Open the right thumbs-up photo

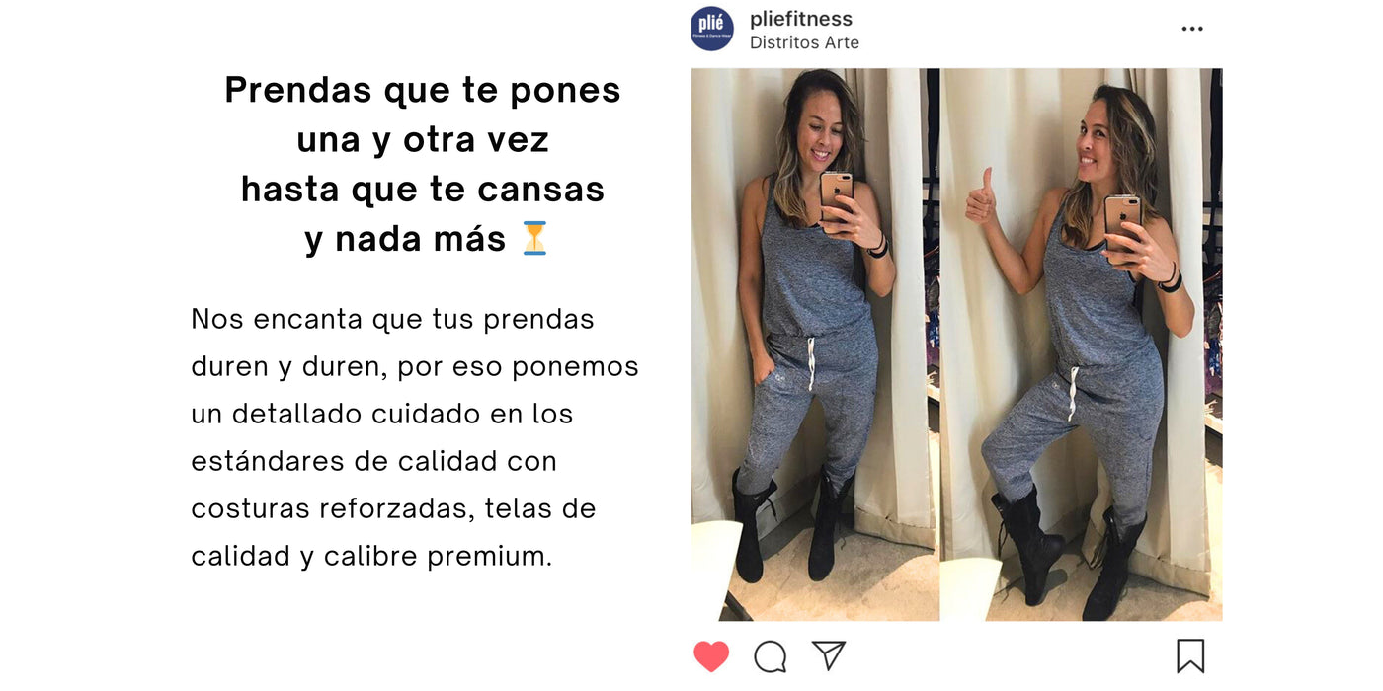click(1082, 345)
